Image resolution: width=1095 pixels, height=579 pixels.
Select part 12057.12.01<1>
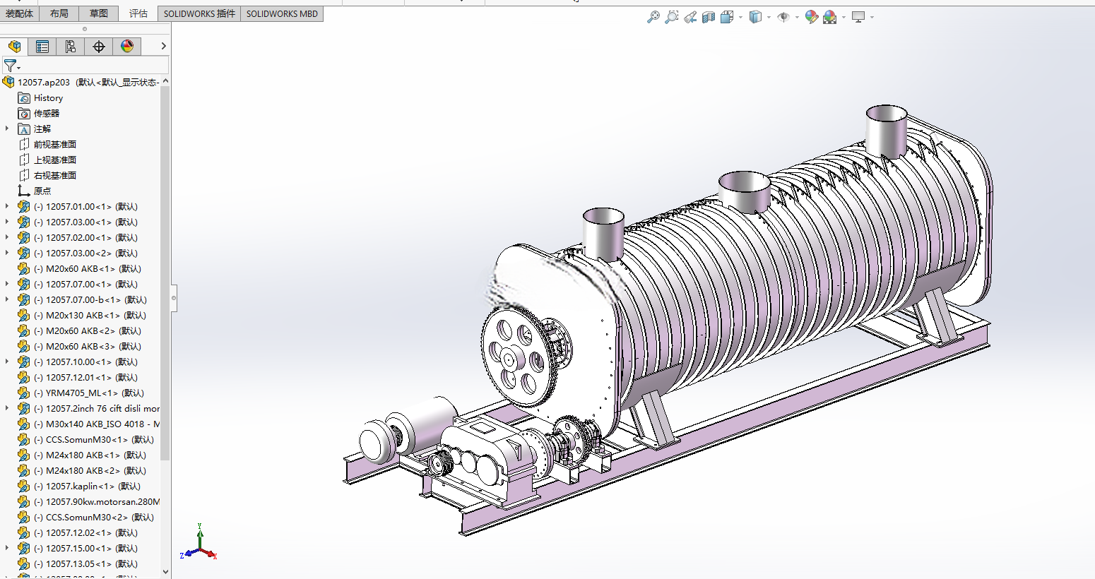point(85,378)
